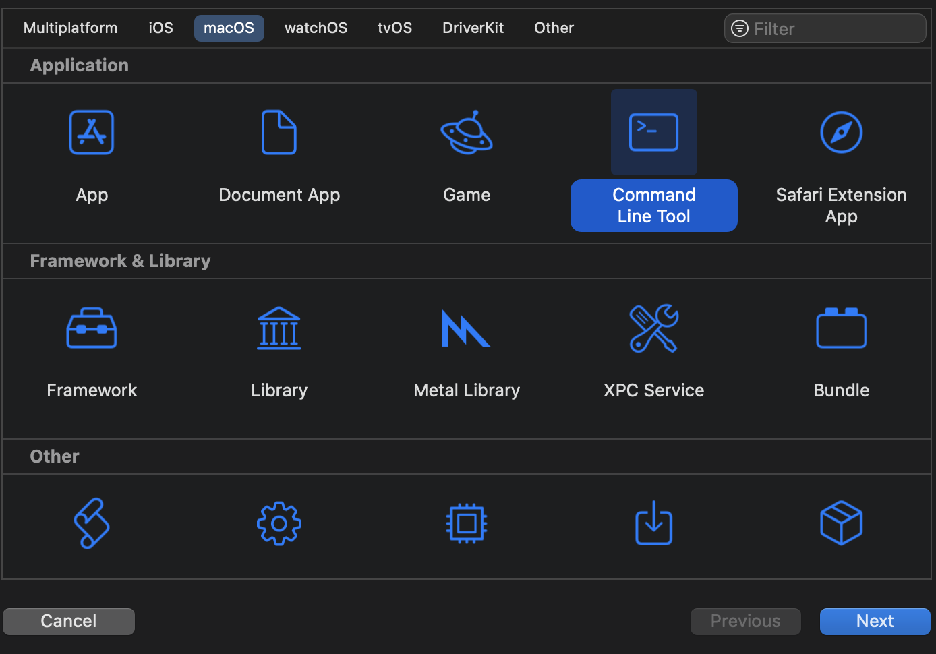
Task: Select the App template icon
Action: [92, 132]
